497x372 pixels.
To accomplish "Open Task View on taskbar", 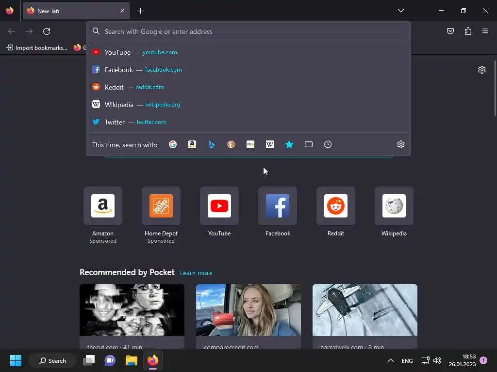I will pyautogui.click(x=89, y=360).
